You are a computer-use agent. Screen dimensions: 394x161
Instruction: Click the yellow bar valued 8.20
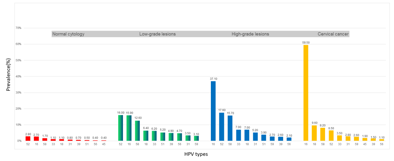pyautogui.click(x=322, y=134)
